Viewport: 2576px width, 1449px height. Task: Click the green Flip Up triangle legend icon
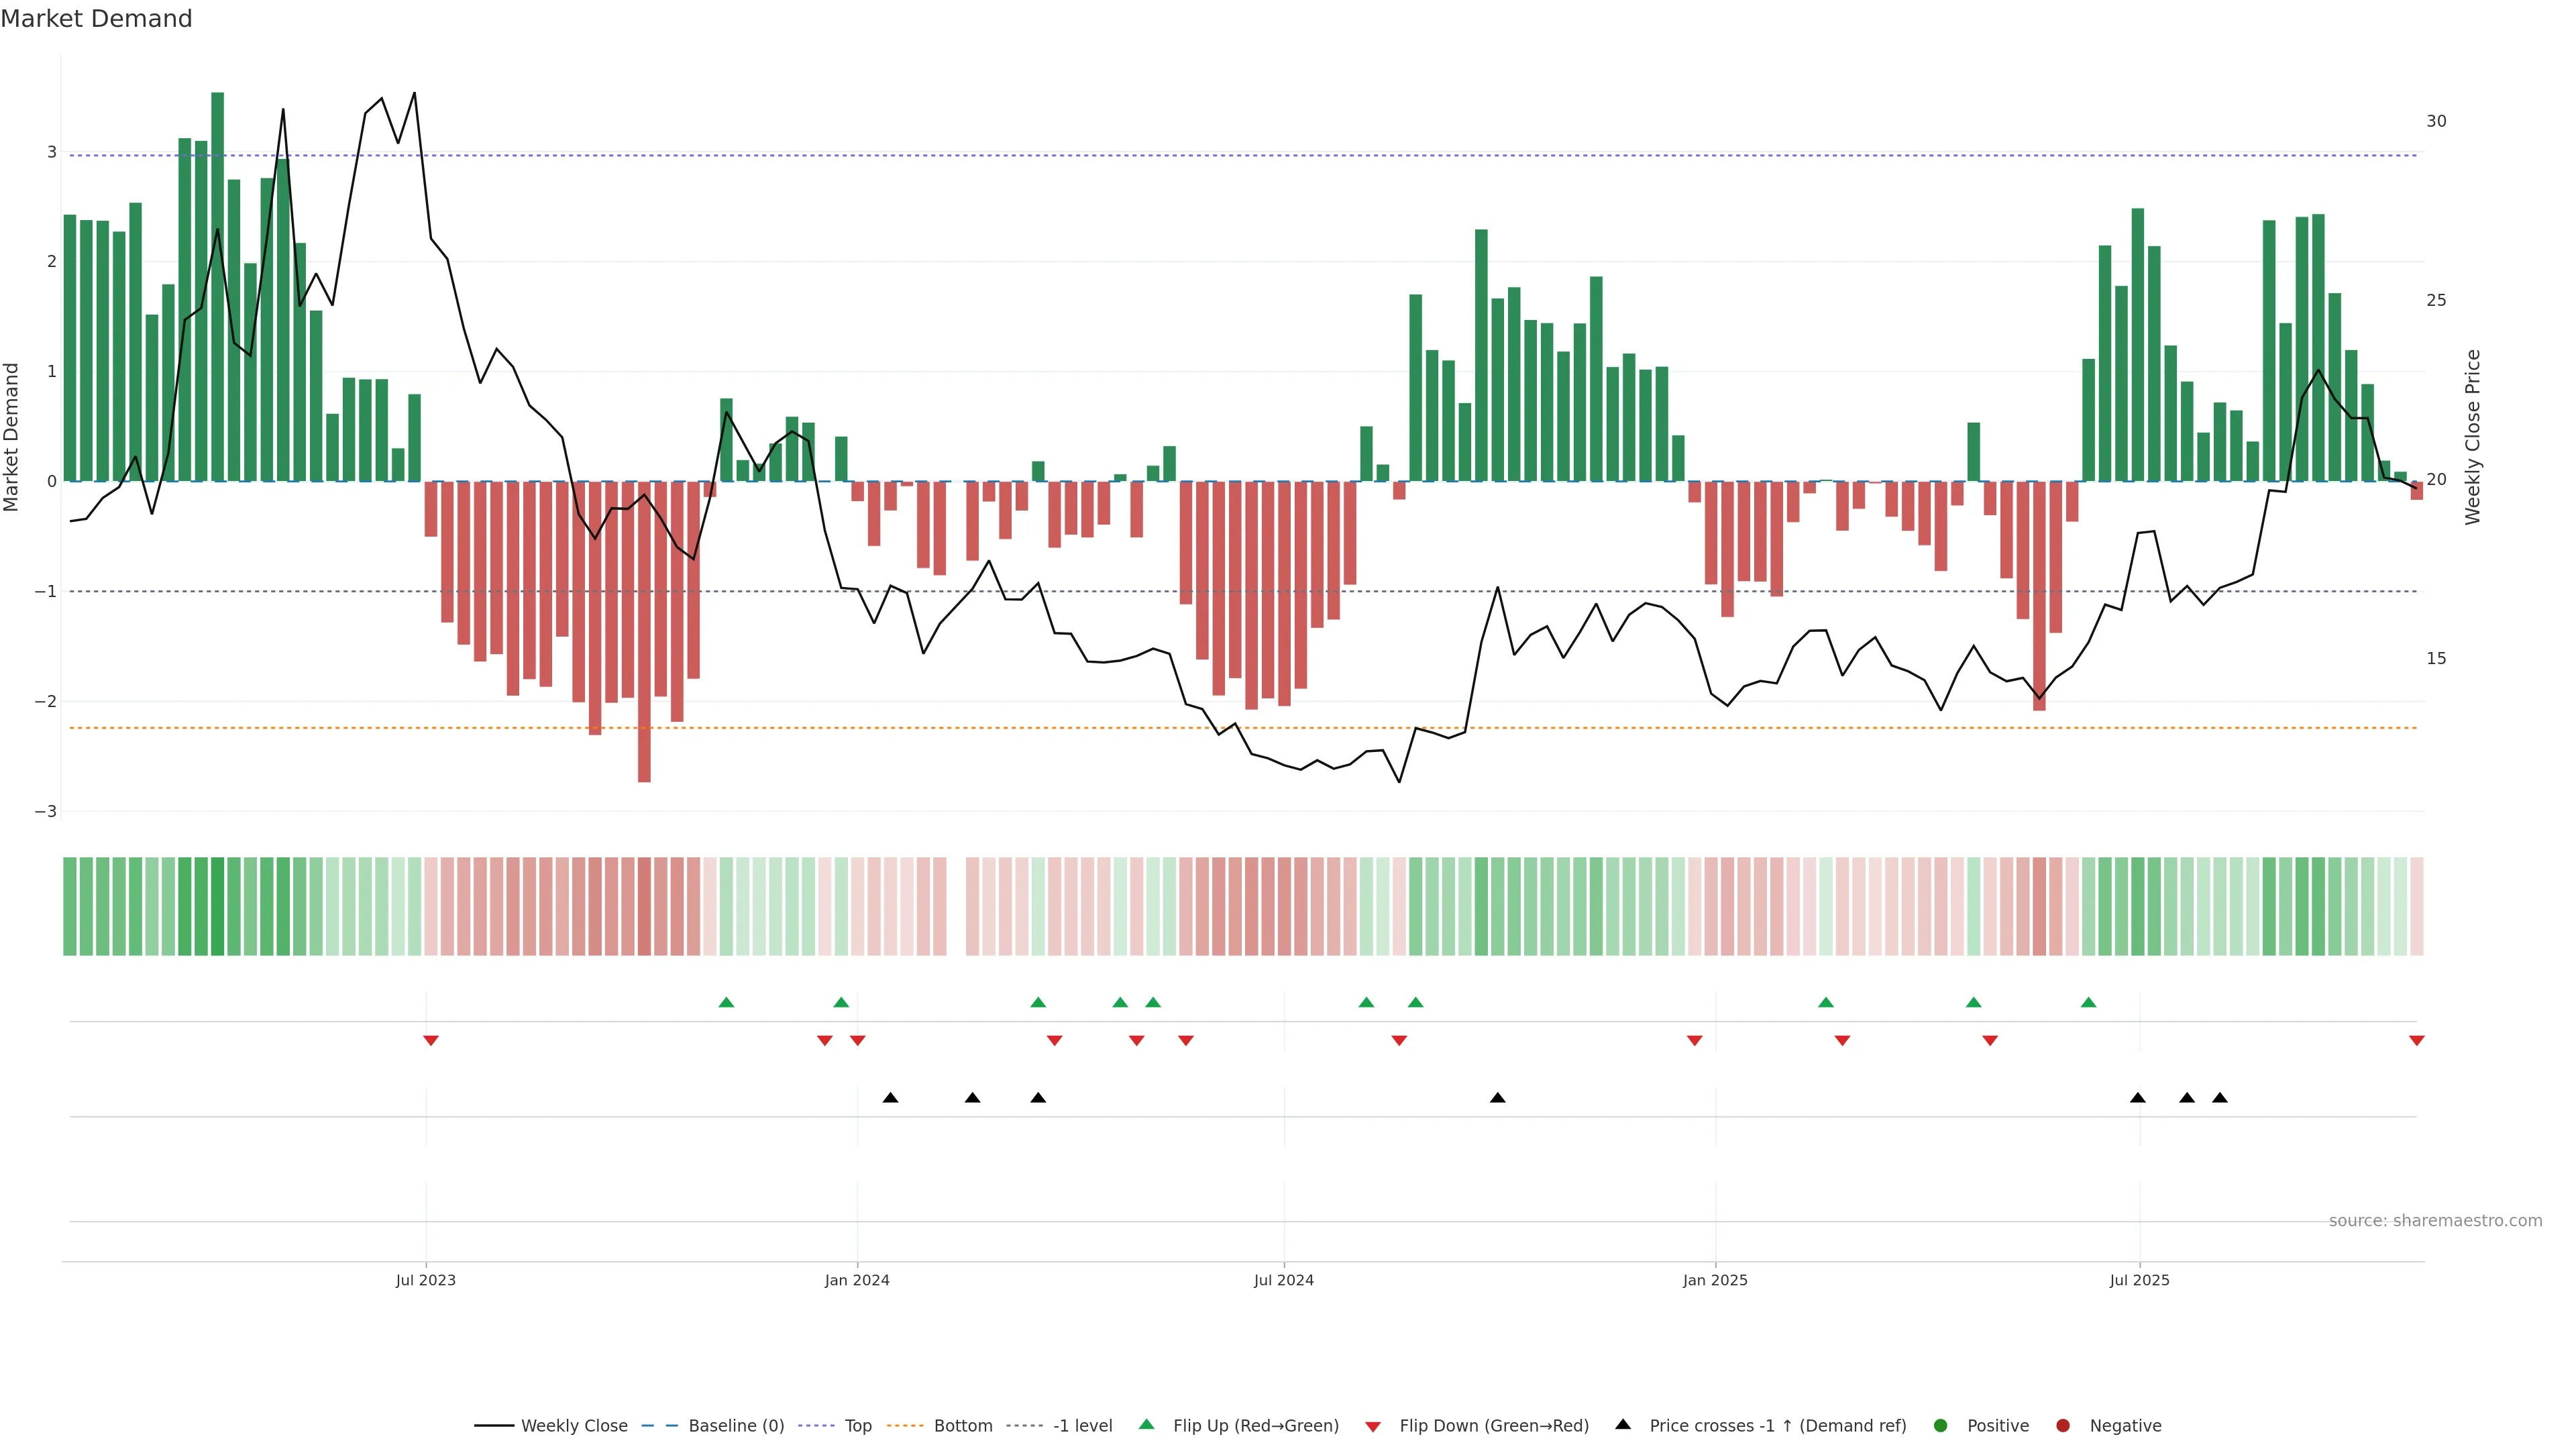(x=1147, y=1424)
